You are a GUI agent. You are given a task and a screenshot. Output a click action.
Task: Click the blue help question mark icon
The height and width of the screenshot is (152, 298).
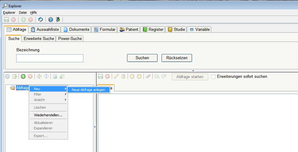(50, 20)
